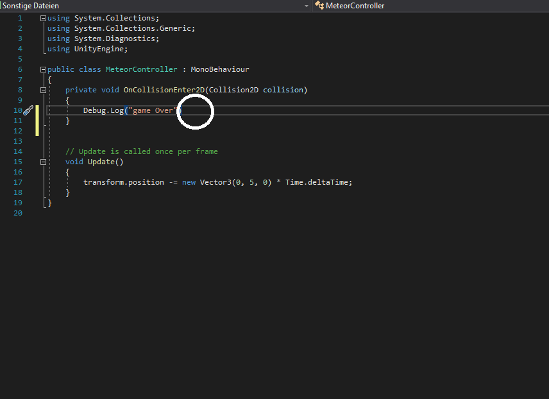The width and height of the screenshot is (549, 399).
Task: Click the breakpoint margin next to line 10
Action: coord(6,110)
